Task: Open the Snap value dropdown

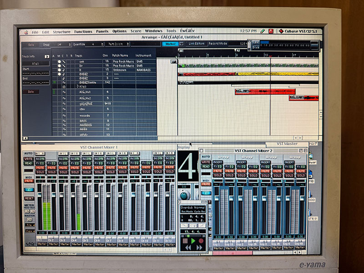Action: [61, 44]
